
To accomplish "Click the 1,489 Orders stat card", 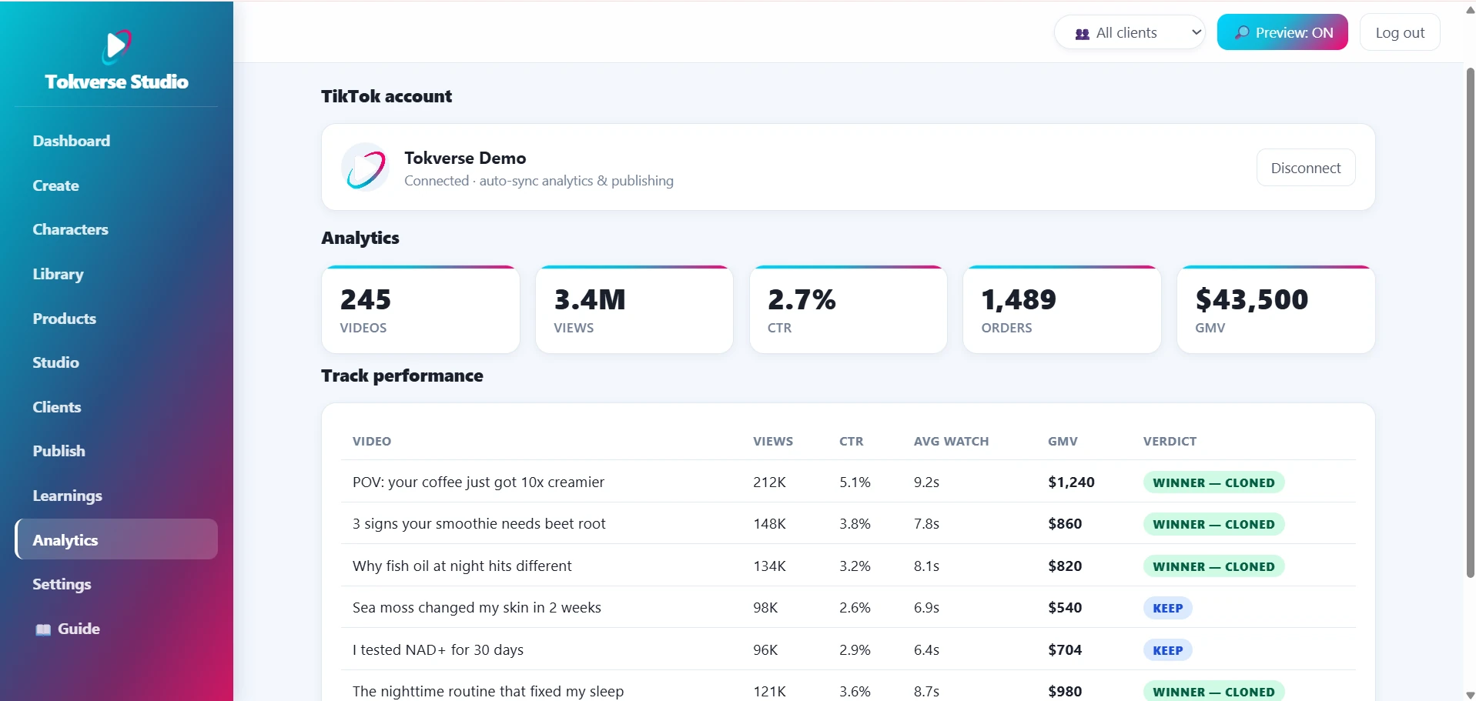I will coord(1062,309).
